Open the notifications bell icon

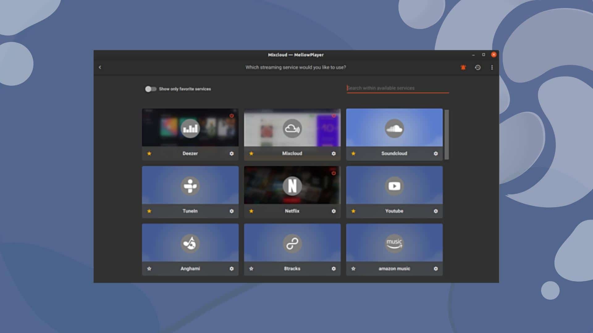[x=463, y=67]
